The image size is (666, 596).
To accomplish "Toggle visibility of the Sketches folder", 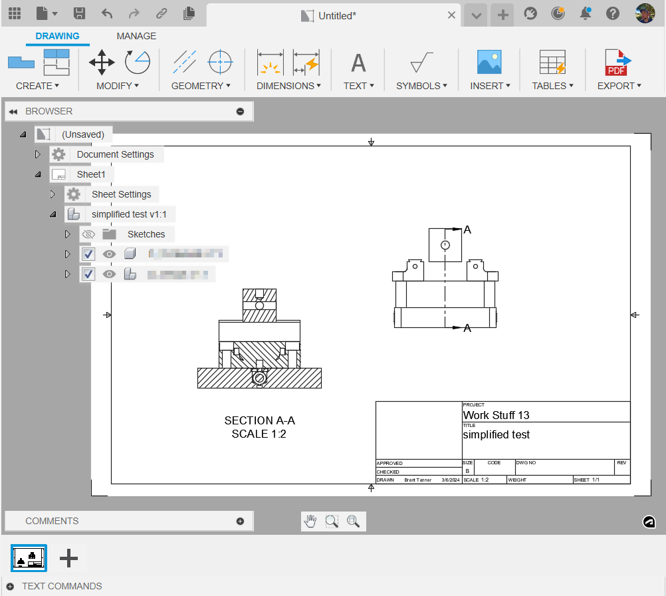I will [88, 233].
